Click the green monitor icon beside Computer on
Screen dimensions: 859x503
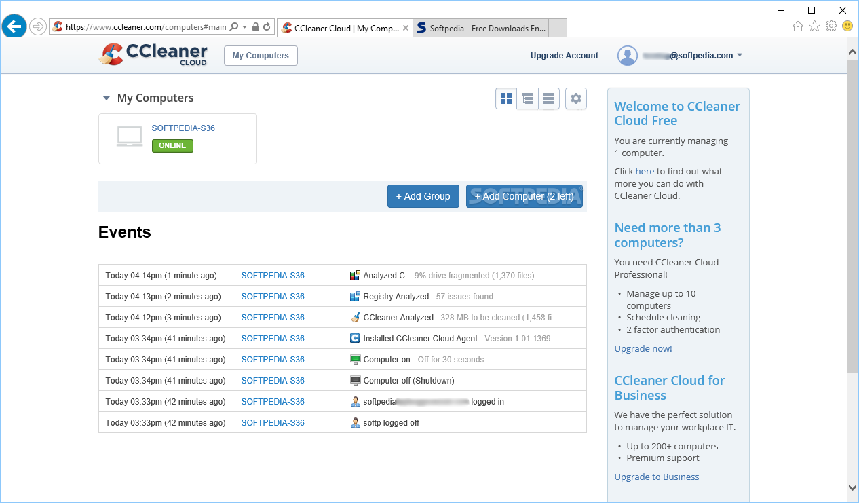(x=355, y=360)
